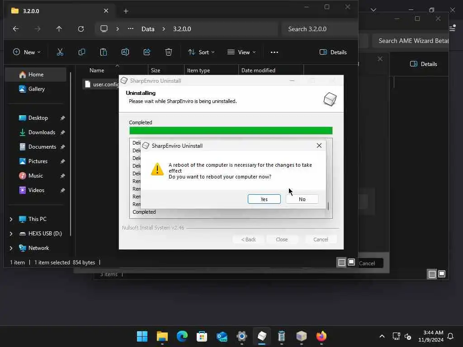Go back using the left arrow
This screenshot has width=463, height=347.
coord(16,29)
